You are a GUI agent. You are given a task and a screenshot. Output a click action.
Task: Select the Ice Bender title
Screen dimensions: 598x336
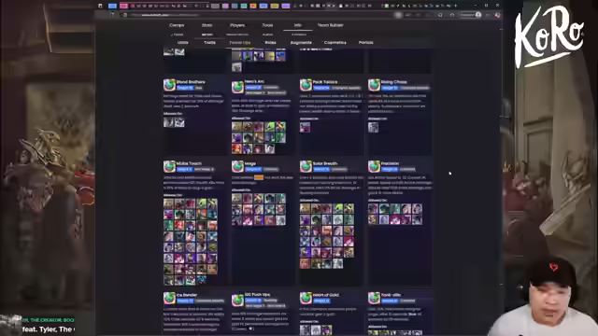[x=187, y=295]
